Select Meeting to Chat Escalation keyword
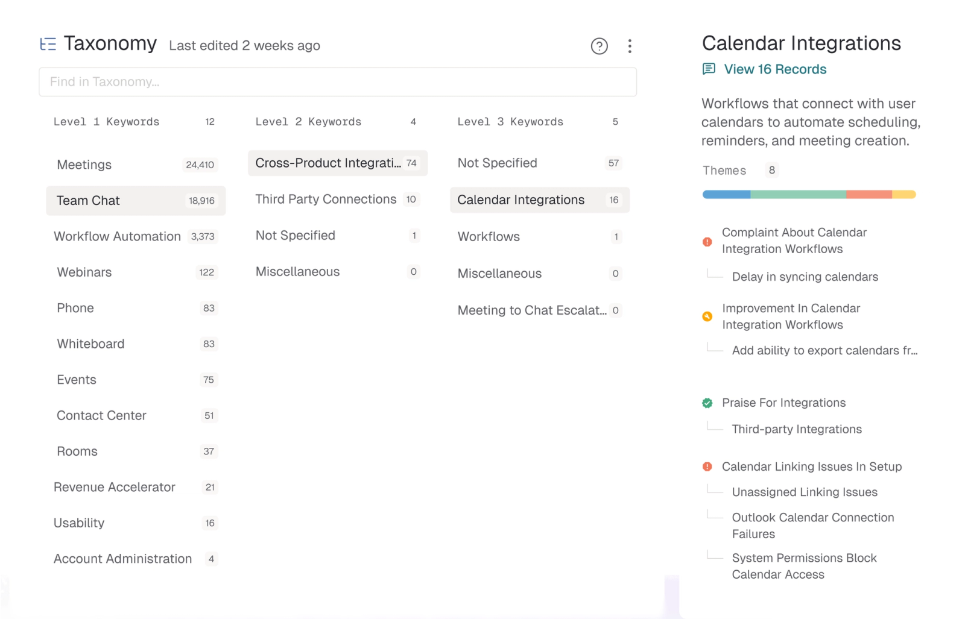The height and width of the screenshot is (619, 965). 540,310
